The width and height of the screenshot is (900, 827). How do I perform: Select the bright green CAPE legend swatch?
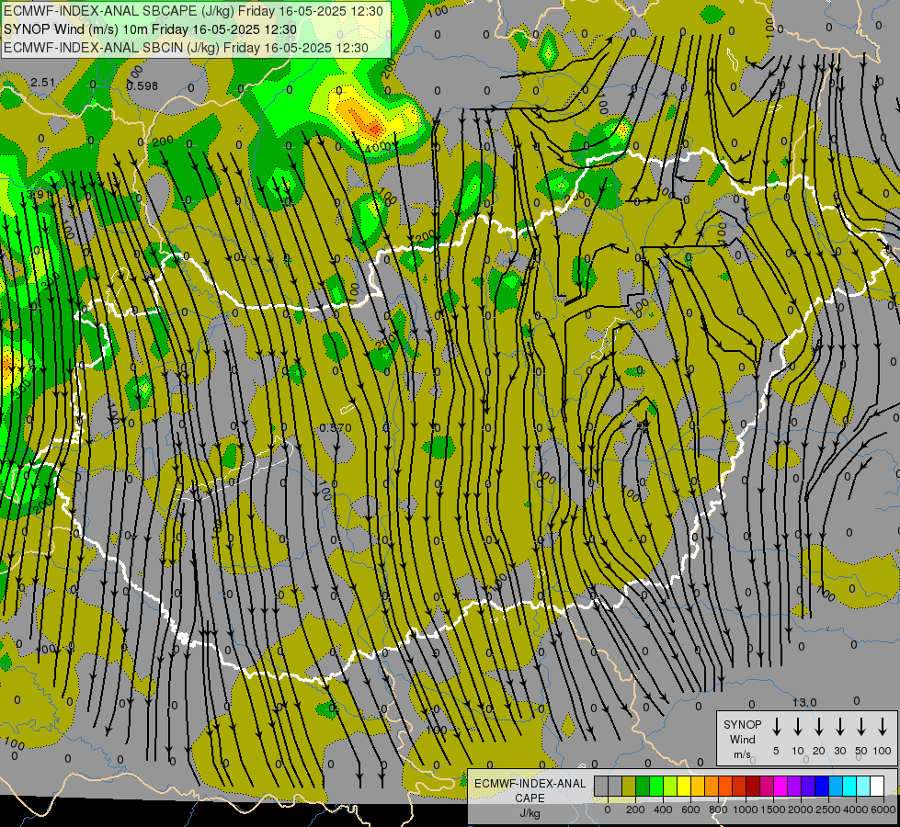click(656, 787)
